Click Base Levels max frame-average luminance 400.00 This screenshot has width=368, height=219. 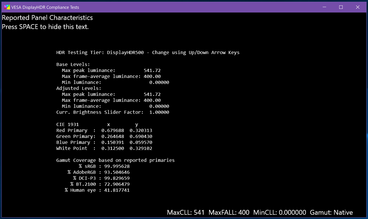pyautogui.click(x=152, y=77)
